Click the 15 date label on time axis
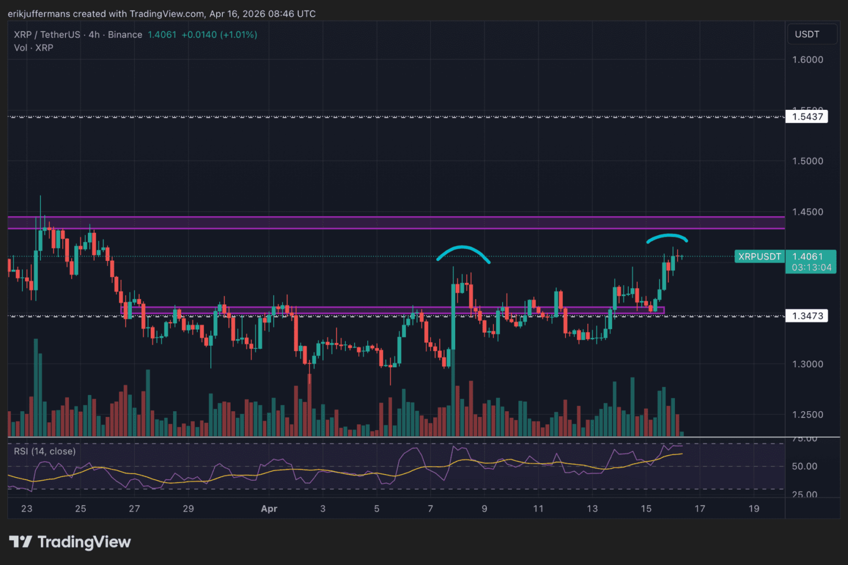The width and height of the screenshot is (848, 565). 646,508
